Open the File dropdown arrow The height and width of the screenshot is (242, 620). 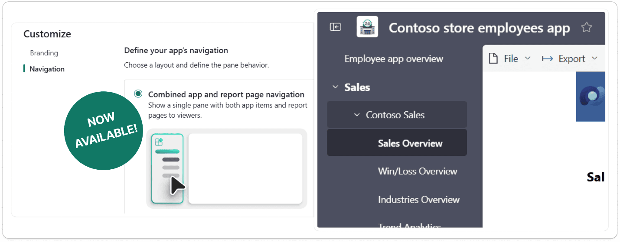pyautogui.click(x=528, y=58)
